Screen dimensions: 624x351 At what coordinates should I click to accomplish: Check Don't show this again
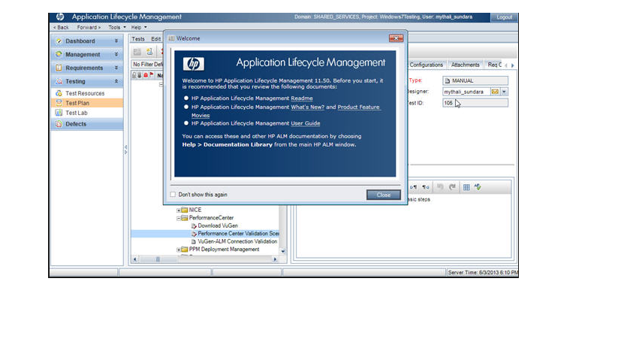point(173,195)
